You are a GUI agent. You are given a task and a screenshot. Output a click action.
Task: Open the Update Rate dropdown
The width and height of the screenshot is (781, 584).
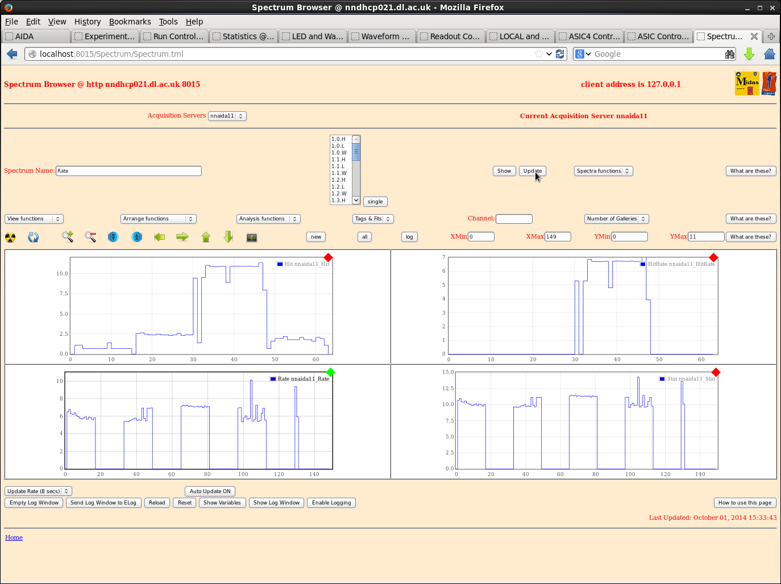click(x=38, y=491)
